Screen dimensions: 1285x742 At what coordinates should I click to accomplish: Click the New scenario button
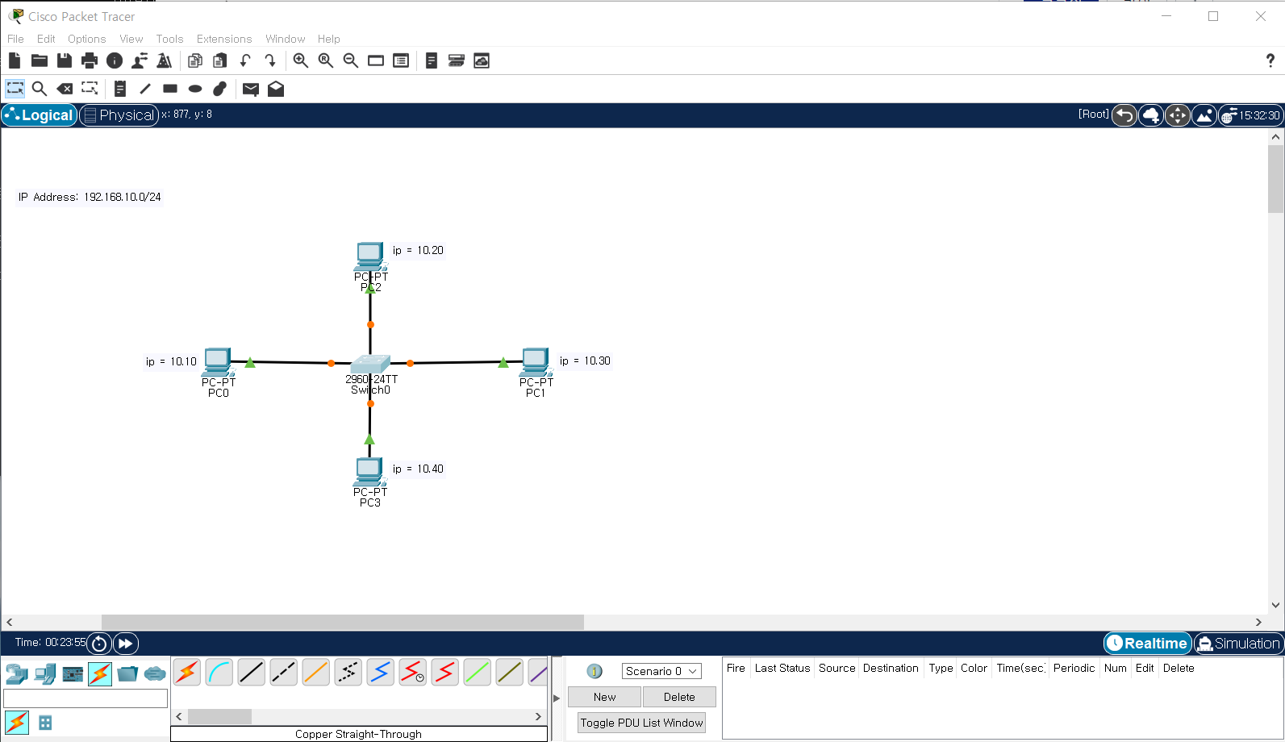pyautogui.click(x=604, y=697)
